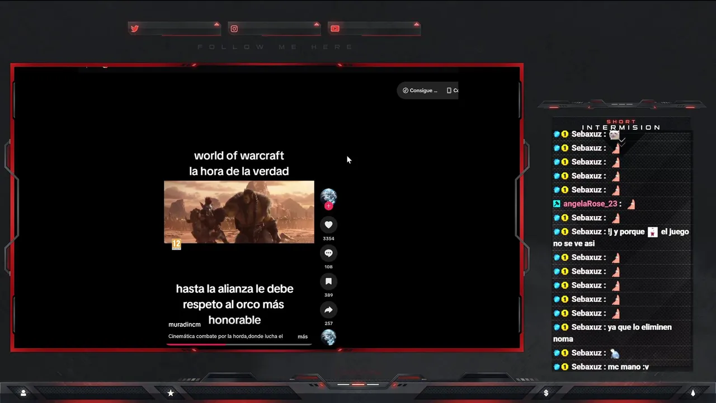Click the "Cinemática combate por la horda" description

(x=225, y=336)
